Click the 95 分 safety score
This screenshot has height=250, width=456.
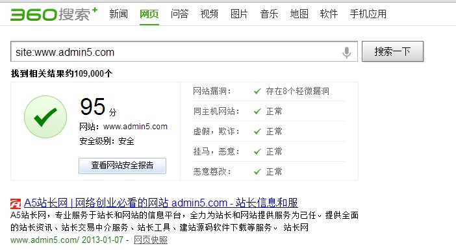point(98,107)
